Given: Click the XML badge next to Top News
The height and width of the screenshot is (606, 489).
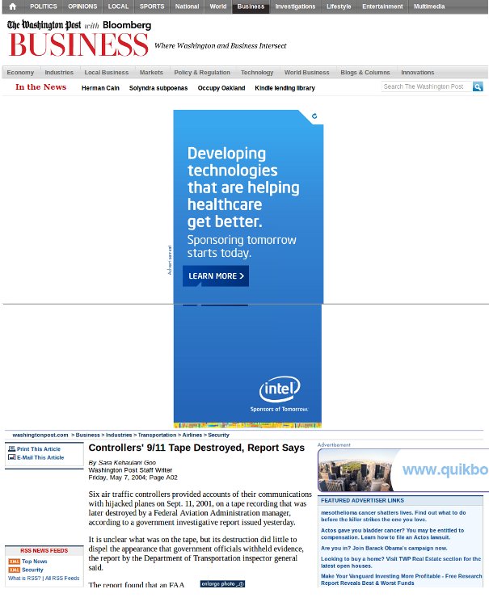Looking at the screenshot, I should [x=15, y=562].
